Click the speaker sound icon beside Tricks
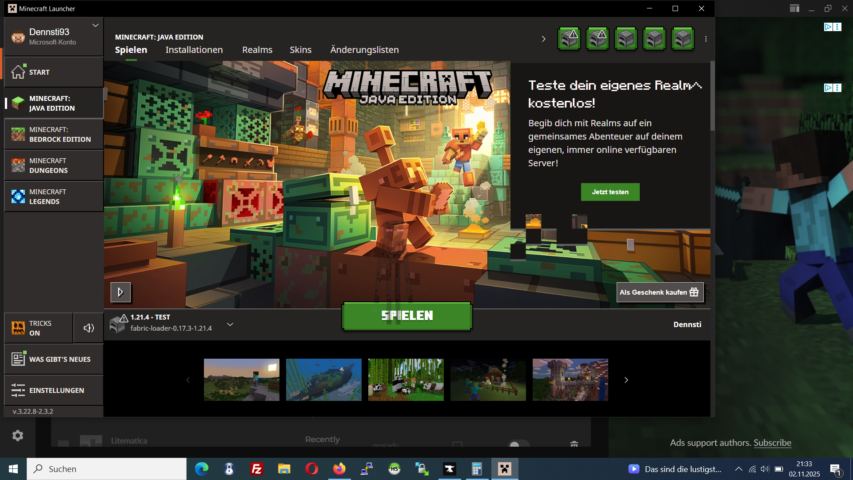The image size is (853, 480). pyautogui.click(x=88, y=328)
